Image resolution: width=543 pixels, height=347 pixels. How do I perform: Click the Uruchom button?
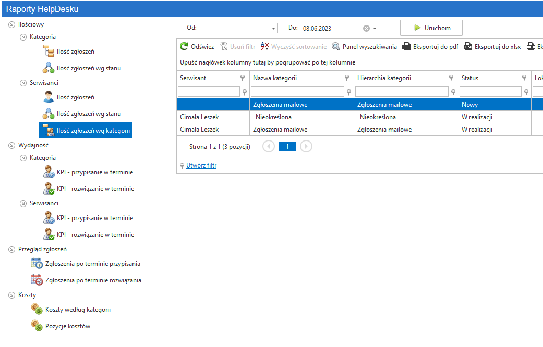coord(431,28)
